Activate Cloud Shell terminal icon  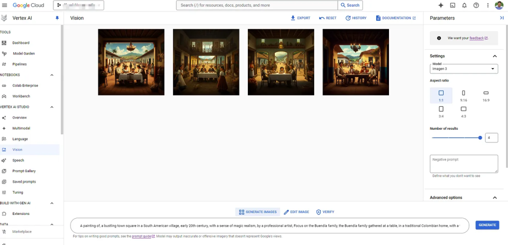452,5
